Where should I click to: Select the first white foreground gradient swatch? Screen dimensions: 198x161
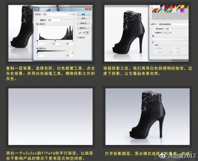pos(154,7)
